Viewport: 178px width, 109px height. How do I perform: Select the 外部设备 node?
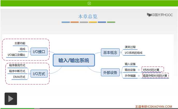tap(110, 72)
